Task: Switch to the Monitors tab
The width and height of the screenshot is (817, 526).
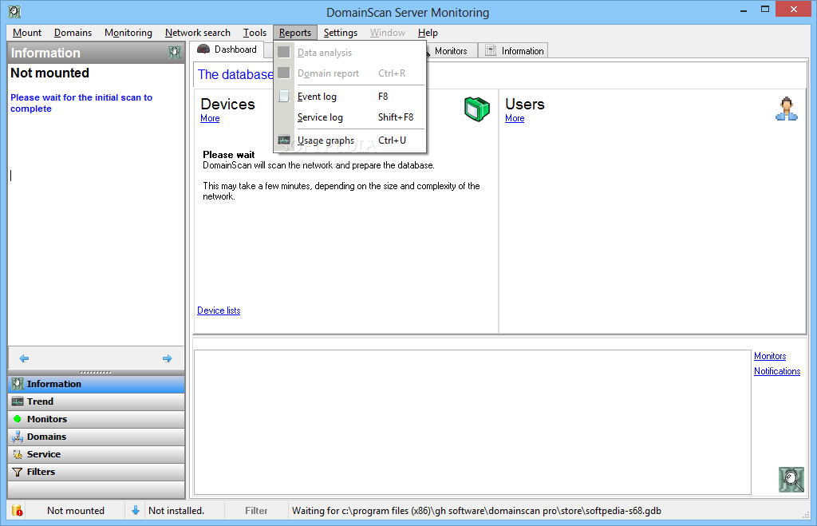Action: 451,50
